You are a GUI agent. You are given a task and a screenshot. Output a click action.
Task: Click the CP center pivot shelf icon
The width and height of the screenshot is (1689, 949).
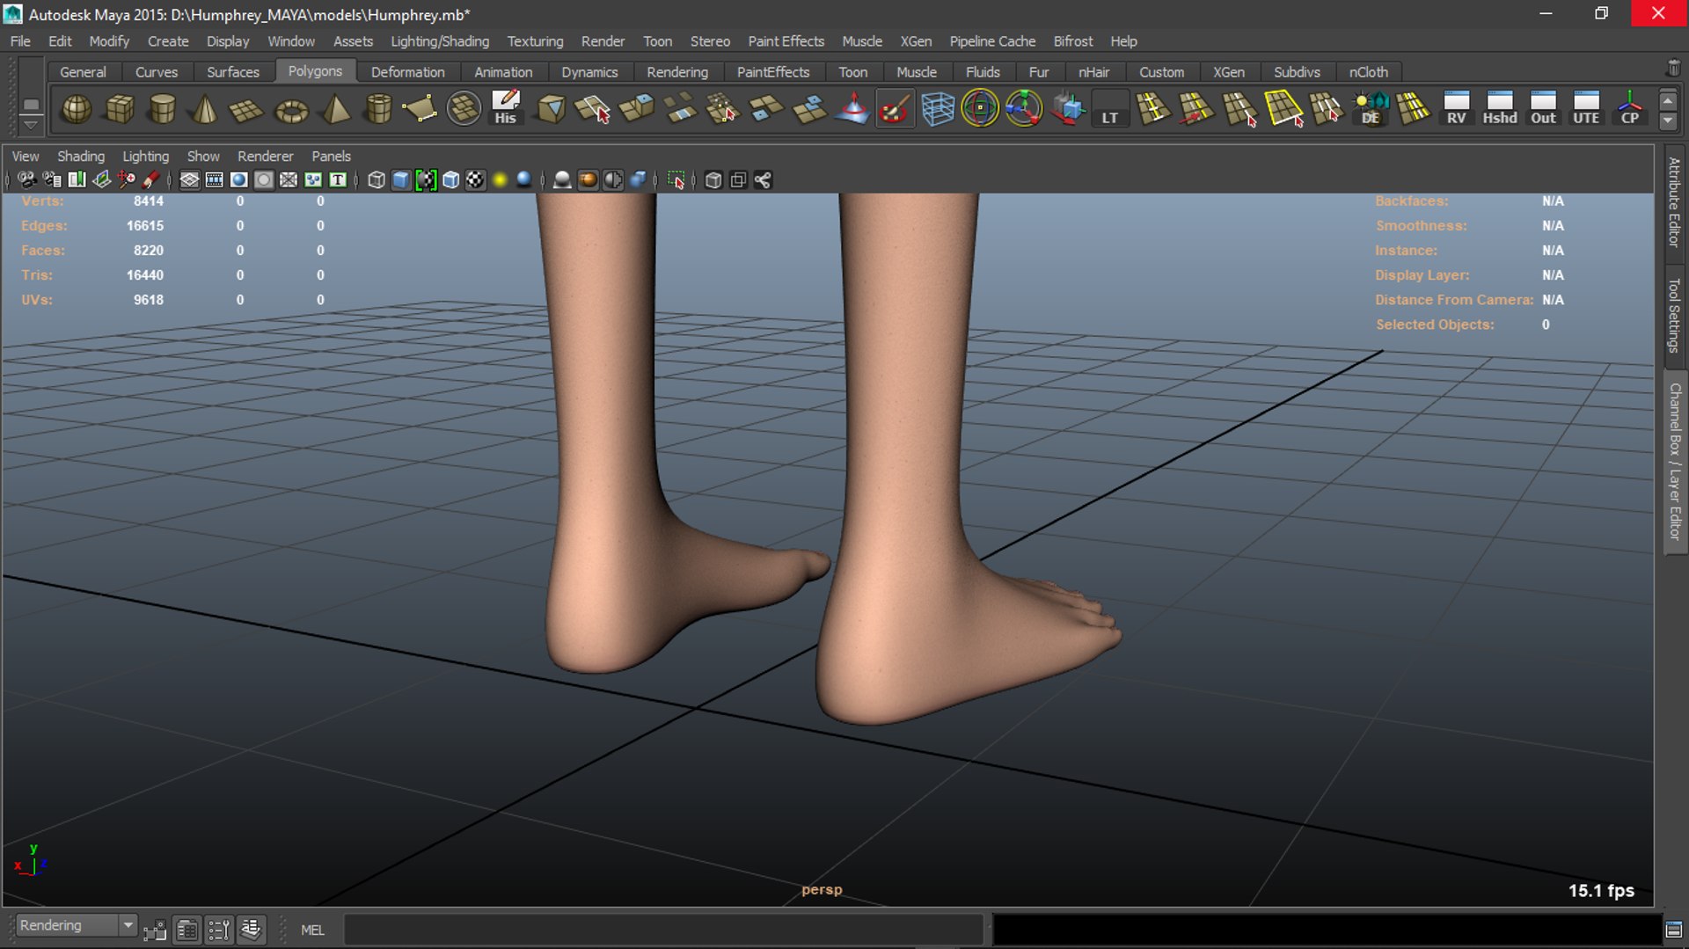[x=1629, y=109]
